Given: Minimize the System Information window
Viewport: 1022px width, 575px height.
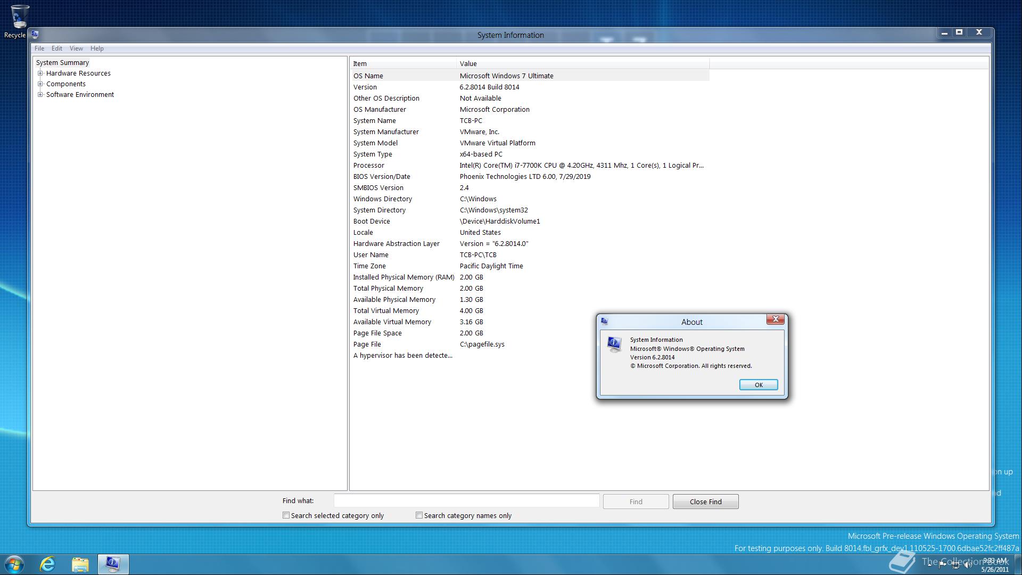Looking at the screenshot, I should [944, 32].
